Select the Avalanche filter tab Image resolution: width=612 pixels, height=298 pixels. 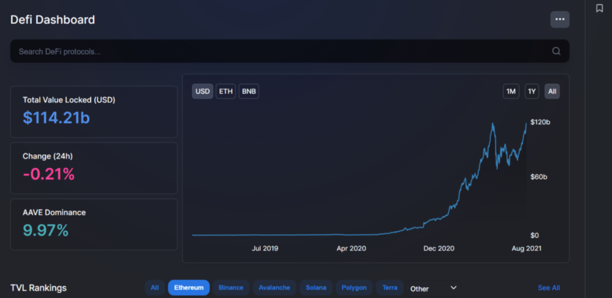[274, 288]
